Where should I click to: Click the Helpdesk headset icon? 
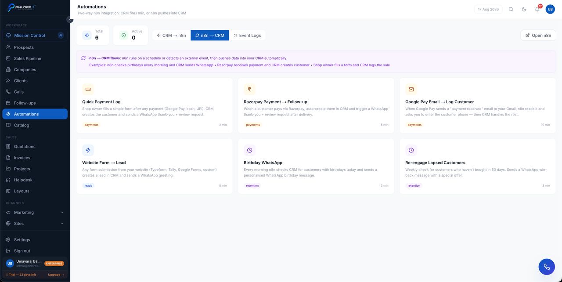8,180
